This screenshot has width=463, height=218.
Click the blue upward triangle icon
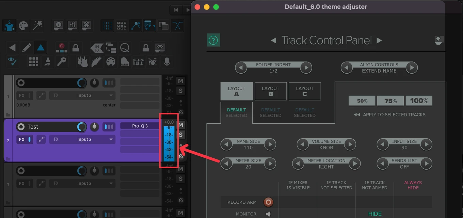coord(41,48)
